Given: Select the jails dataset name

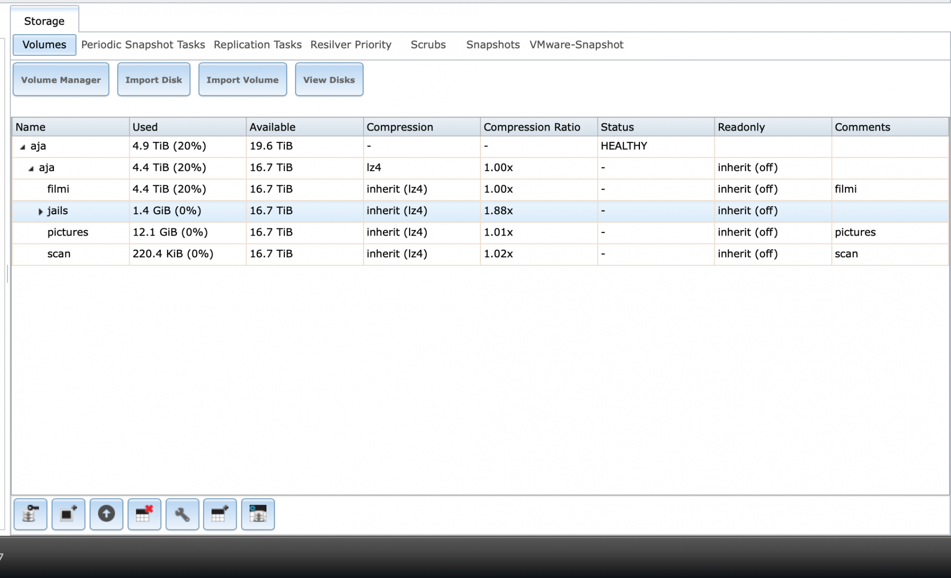Looking at the screenshot, I should (57, 211).
